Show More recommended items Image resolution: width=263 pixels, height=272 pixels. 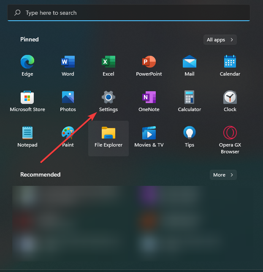pyautogui.click(x=223, y=175)
